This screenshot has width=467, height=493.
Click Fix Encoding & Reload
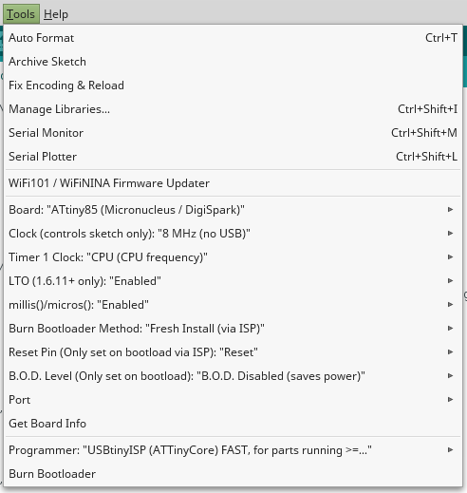[233, 85]
